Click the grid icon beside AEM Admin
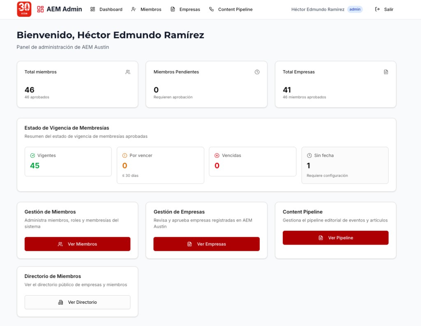This screenshot has width=421, height=326. coord(39,9)
